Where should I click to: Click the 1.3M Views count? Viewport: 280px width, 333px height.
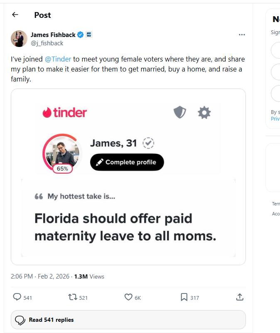point(89,276)
